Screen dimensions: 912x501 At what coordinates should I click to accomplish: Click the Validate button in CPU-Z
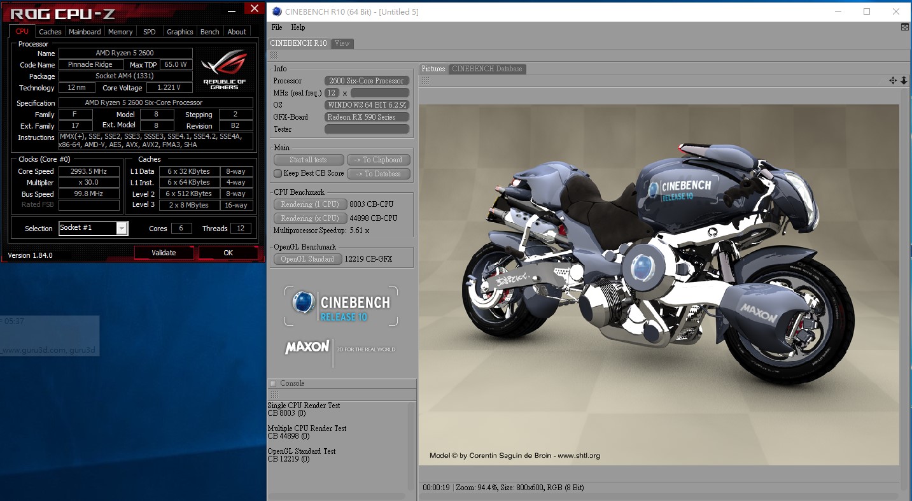click(x=164, y=253)
